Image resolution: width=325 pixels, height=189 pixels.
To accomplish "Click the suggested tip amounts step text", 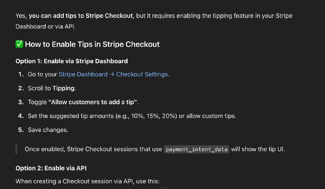I will (132, 116).
